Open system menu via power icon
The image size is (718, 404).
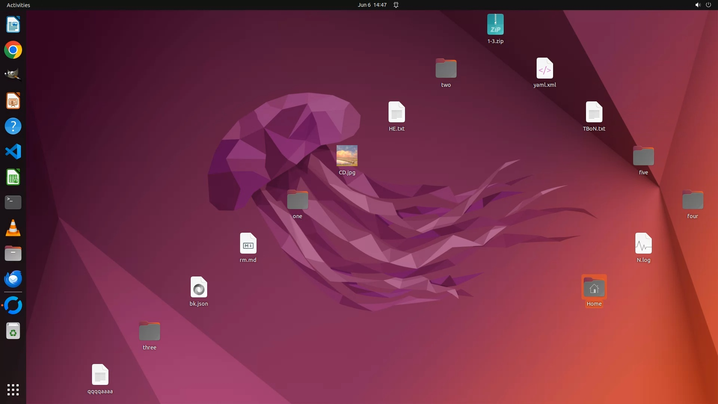708,5
